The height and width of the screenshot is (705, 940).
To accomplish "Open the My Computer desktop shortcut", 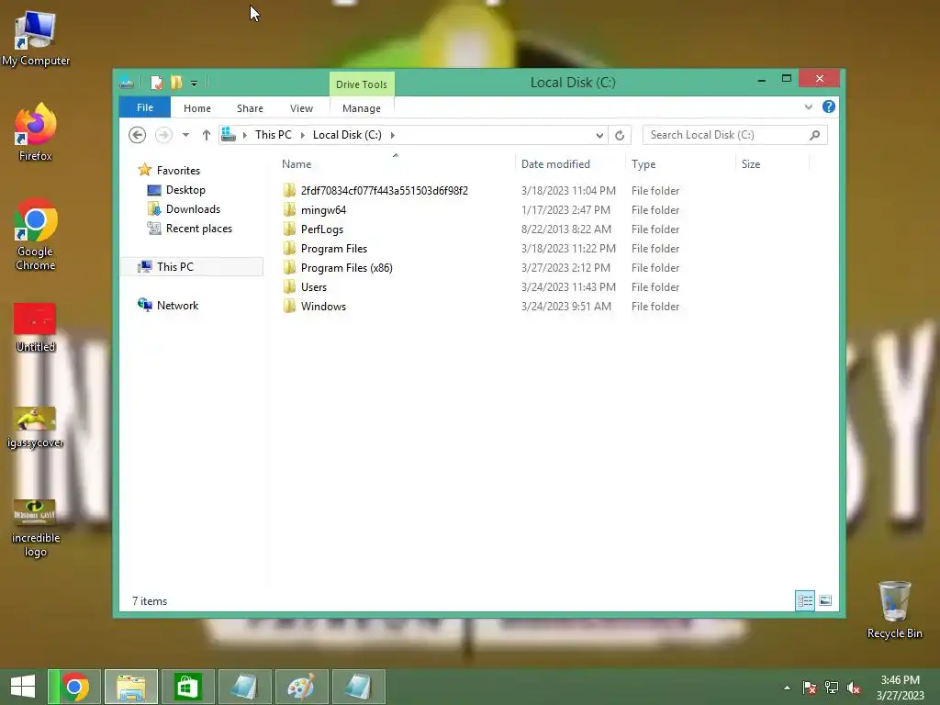I will 36,39.
